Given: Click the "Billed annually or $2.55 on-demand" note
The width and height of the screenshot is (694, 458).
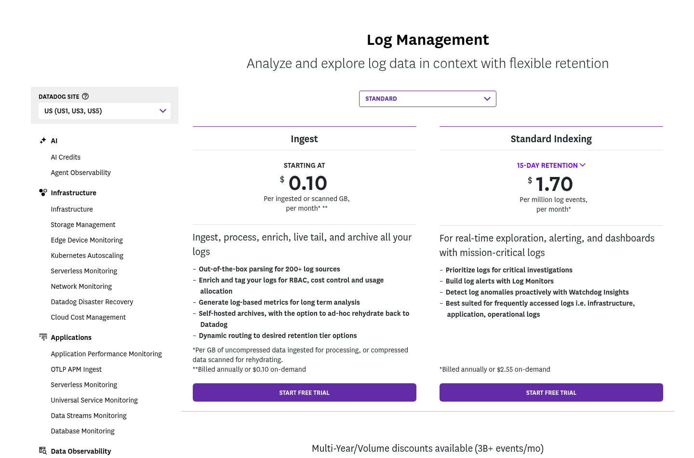Looking at the screenshot, I should coord(495,369).
